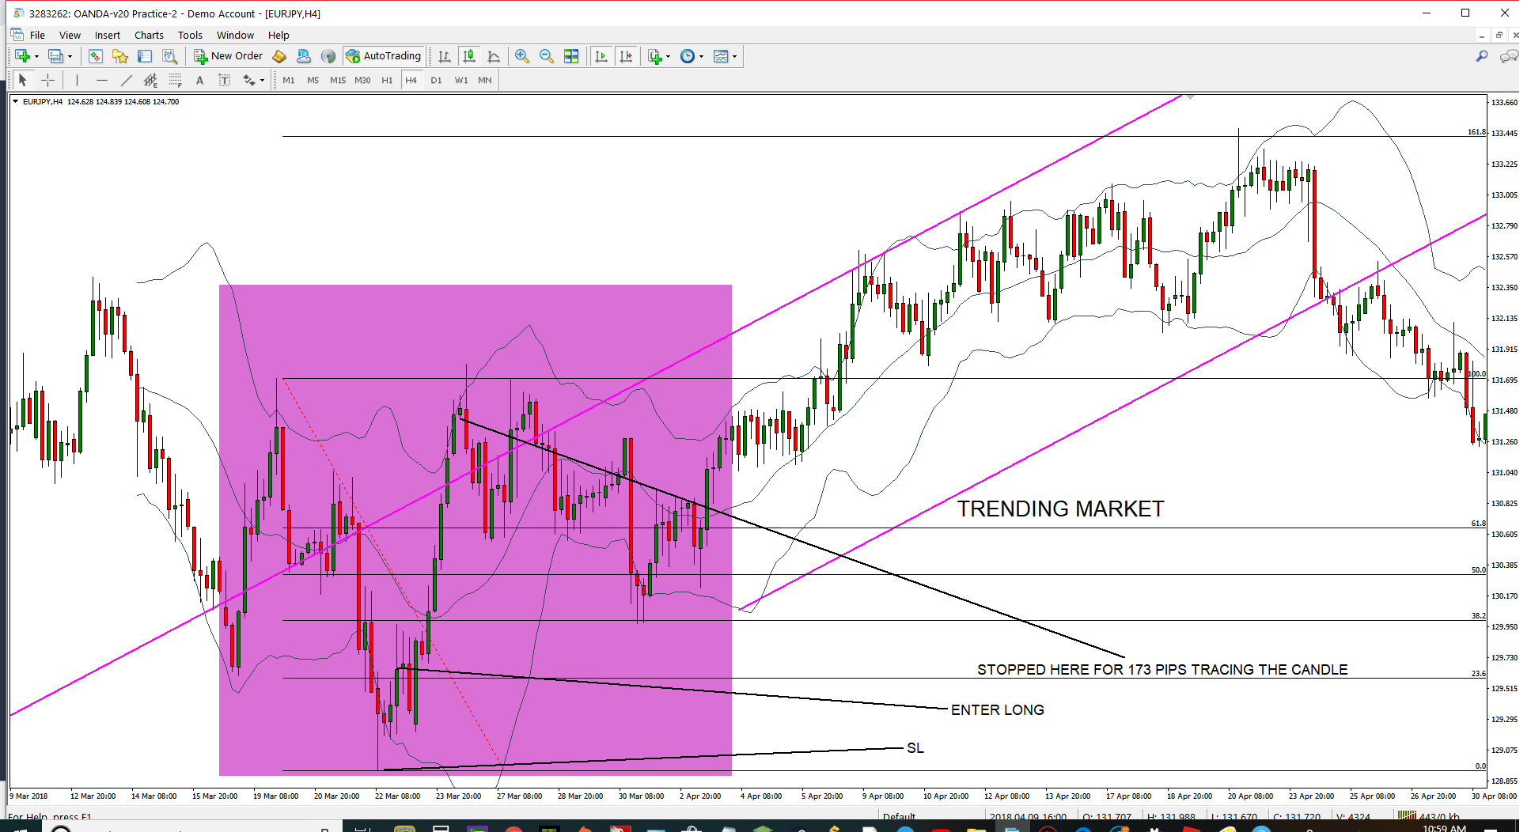
Task: Expand the Indicators dropdown arrow
Action: pos(669,56)
